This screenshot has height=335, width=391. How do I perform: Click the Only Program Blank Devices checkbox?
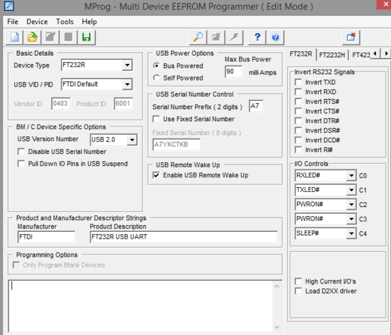(16, 265)
